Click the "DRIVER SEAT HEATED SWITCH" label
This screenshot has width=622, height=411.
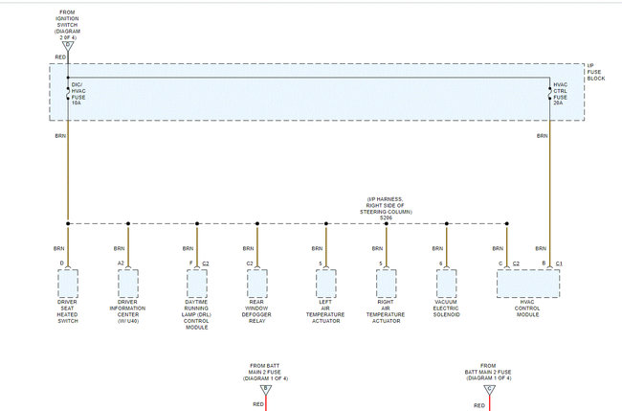(67, 311)
